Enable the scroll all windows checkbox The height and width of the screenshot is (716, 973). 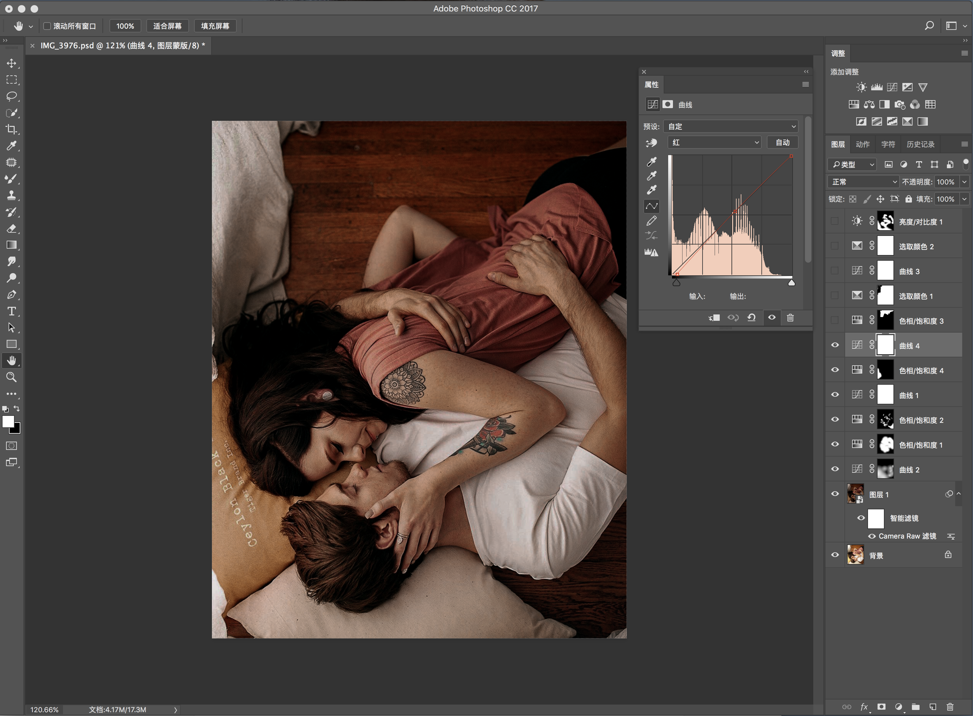[47, 26]
